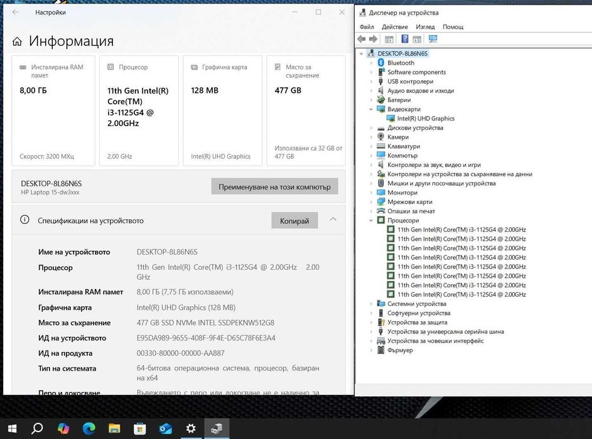Screen dimensions: 592x439
Task: Click device ID value E95DA989-9655-408F-9F4E-D65C78F6E3A4
Action: click(x=206, y=338)
